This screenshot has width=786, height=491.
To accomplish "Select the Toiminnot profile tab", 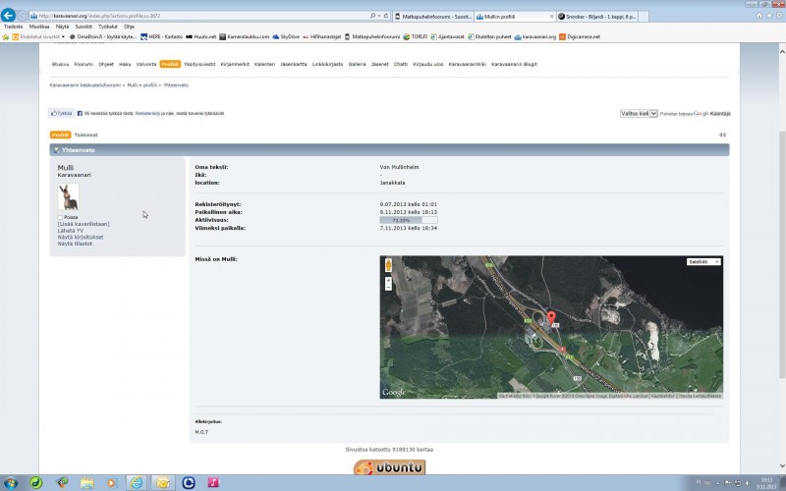I will pyautogui.click(x=86, y=135).
